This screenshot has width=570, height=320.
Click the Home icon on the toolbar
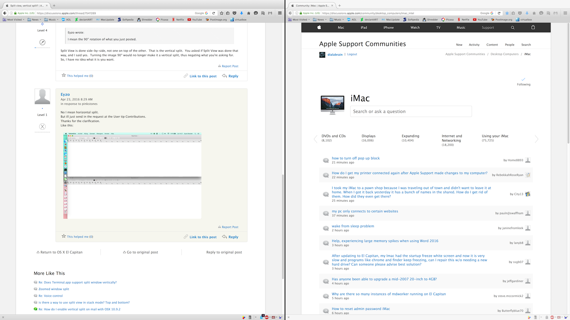tap(248, 13)
